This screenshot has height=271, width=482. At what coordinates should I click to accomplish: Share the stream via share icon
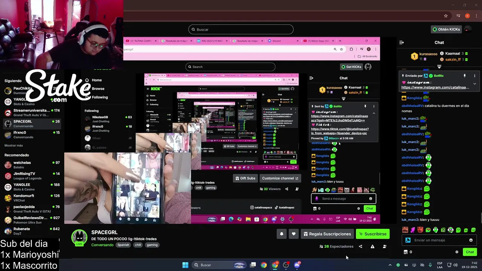click(x=360, y=247)
